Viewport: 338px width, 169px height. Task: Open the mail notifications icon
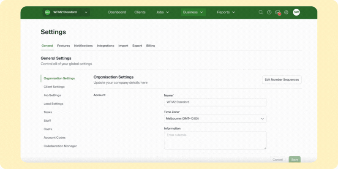[x=278, y=12]
